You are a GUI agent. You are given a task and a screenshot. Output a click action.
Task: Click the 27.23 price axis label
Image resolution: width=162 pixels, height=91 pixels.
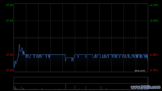click(x=10, y=70)
